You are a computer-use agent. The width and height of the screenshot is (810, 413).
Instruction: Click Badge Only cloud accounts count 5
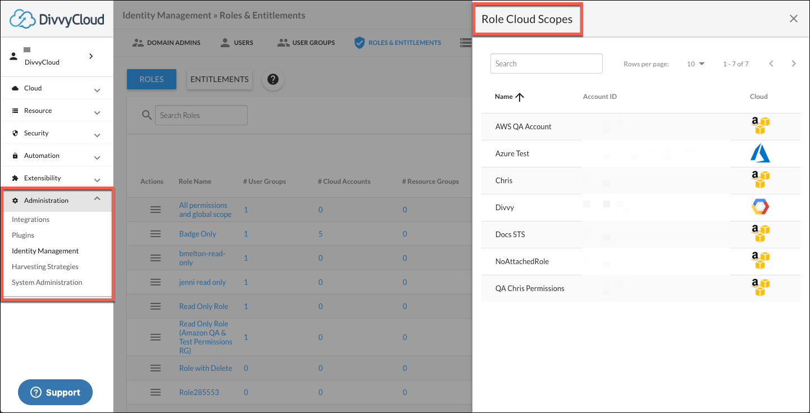[321, 234]
